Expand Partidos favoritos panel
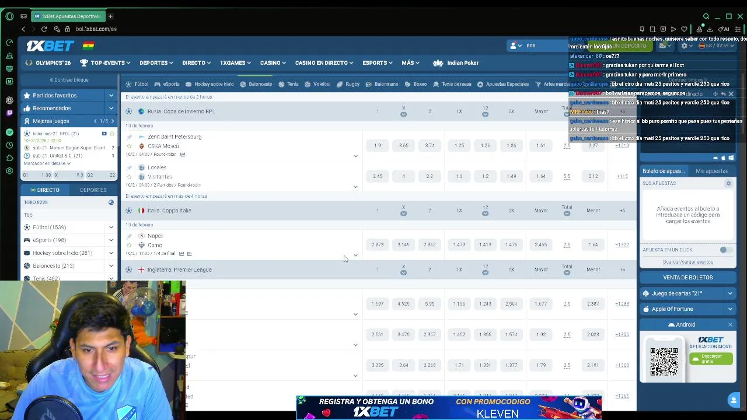The image size is (747, 420). pyautogui.click(x=111, y=95)
